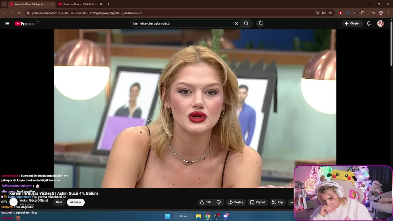Click the video player to pause
Viewport: 393px width, 221px height.
pyautogui.click(x=195, y=108)
